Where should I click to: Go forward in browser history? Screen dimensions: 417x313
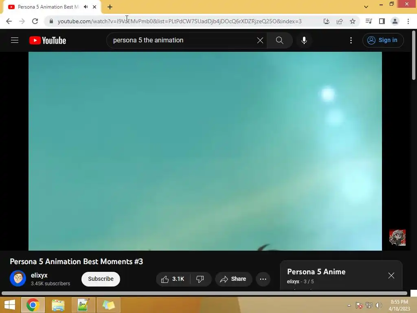coord(22,21)
